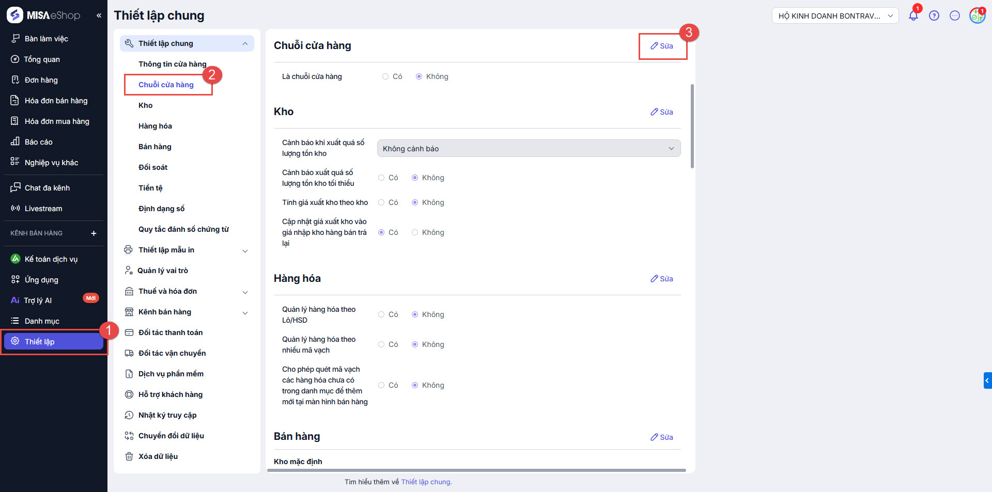This screenshot has width=992, height=492.
Task: Open the HỘ KINH DOANH BONTRAV store selector
Action: click(x=835, y=15)
